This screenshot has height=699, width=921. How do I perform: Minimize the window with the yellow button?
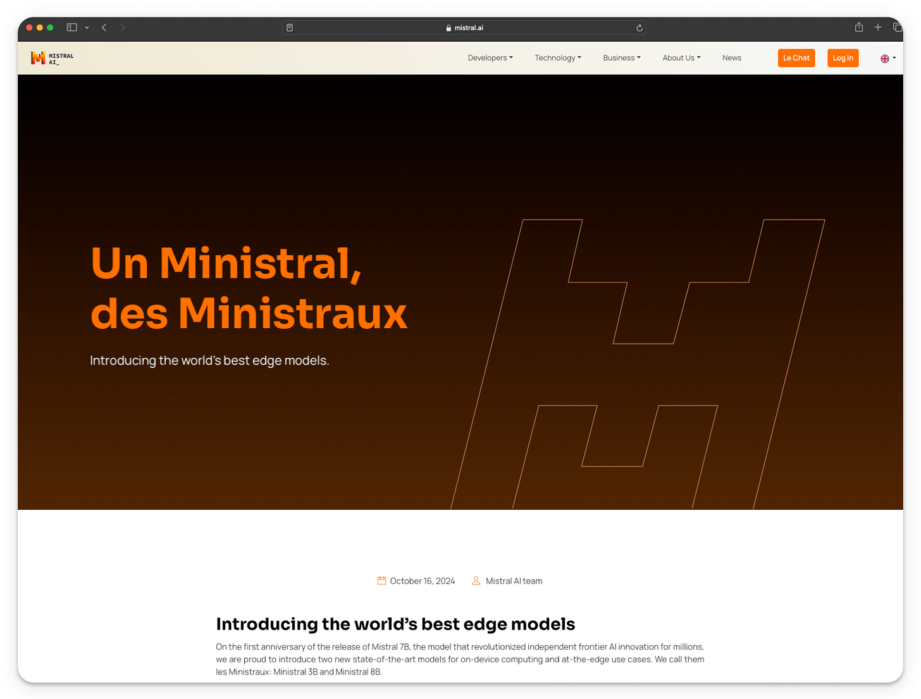pos(40,28)
